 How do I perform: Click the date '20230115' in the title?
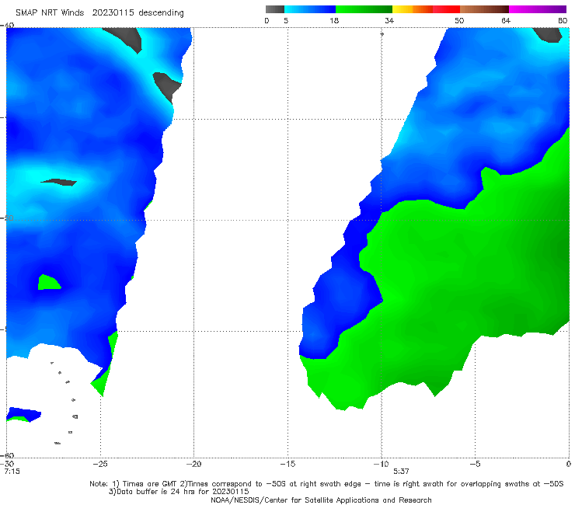click(x=113, y=12)
